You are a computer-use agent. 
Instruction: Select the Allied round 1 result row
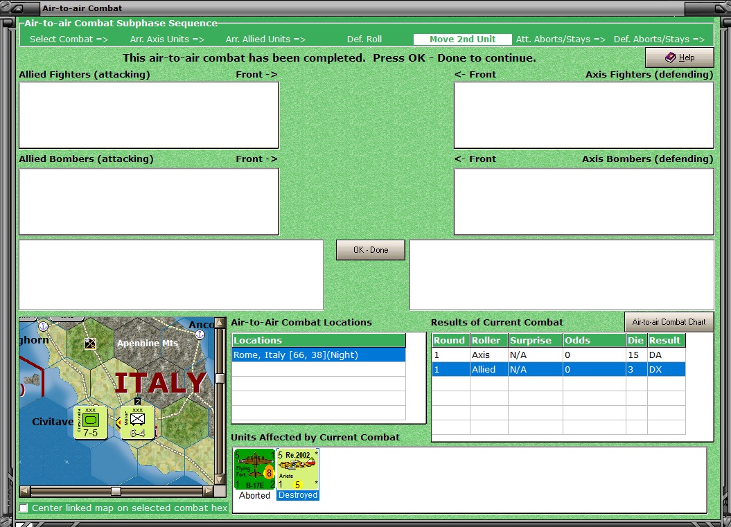click(x=558, y=370)
